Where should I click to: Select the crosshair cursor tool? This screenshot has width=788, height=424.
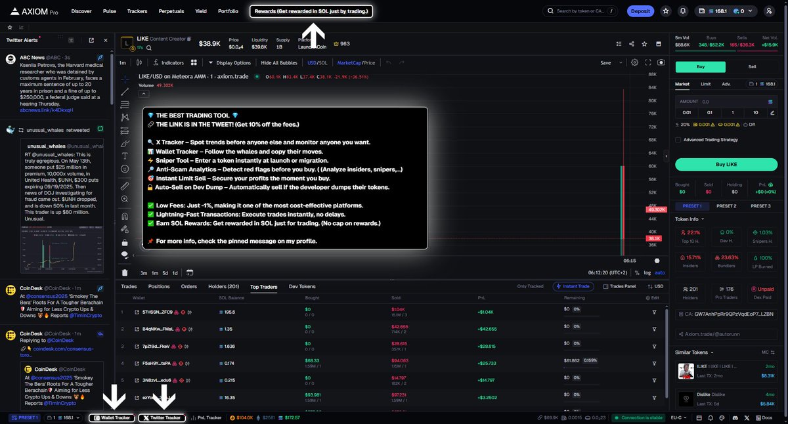[x=125, y=78]
